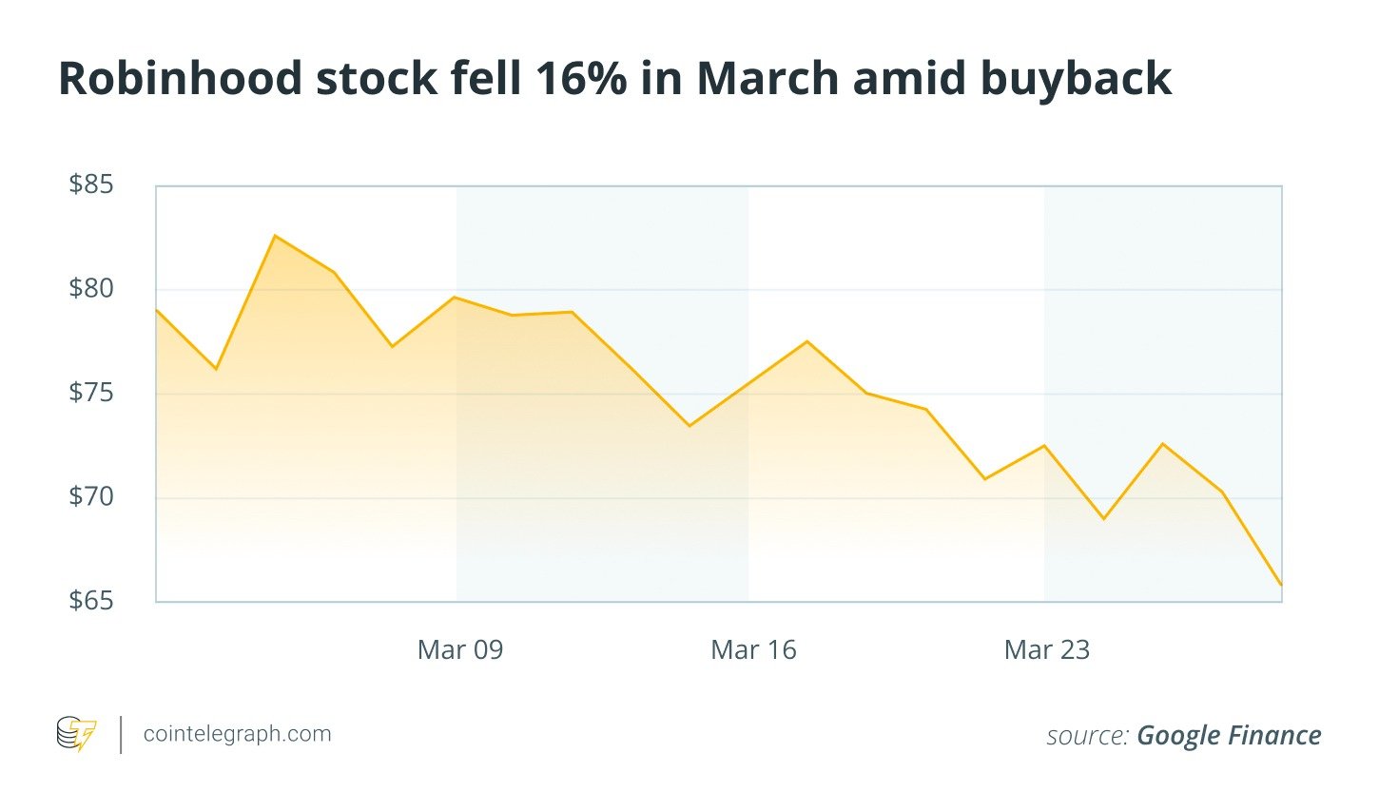Click the Mar 16 x-axis label
Viewport: 1379px width, 811px height.
click(753, 650)
